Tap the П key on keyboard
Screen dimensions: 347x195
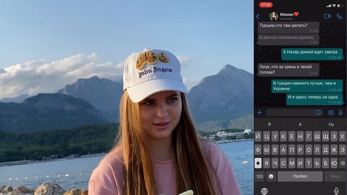point(292,150)
